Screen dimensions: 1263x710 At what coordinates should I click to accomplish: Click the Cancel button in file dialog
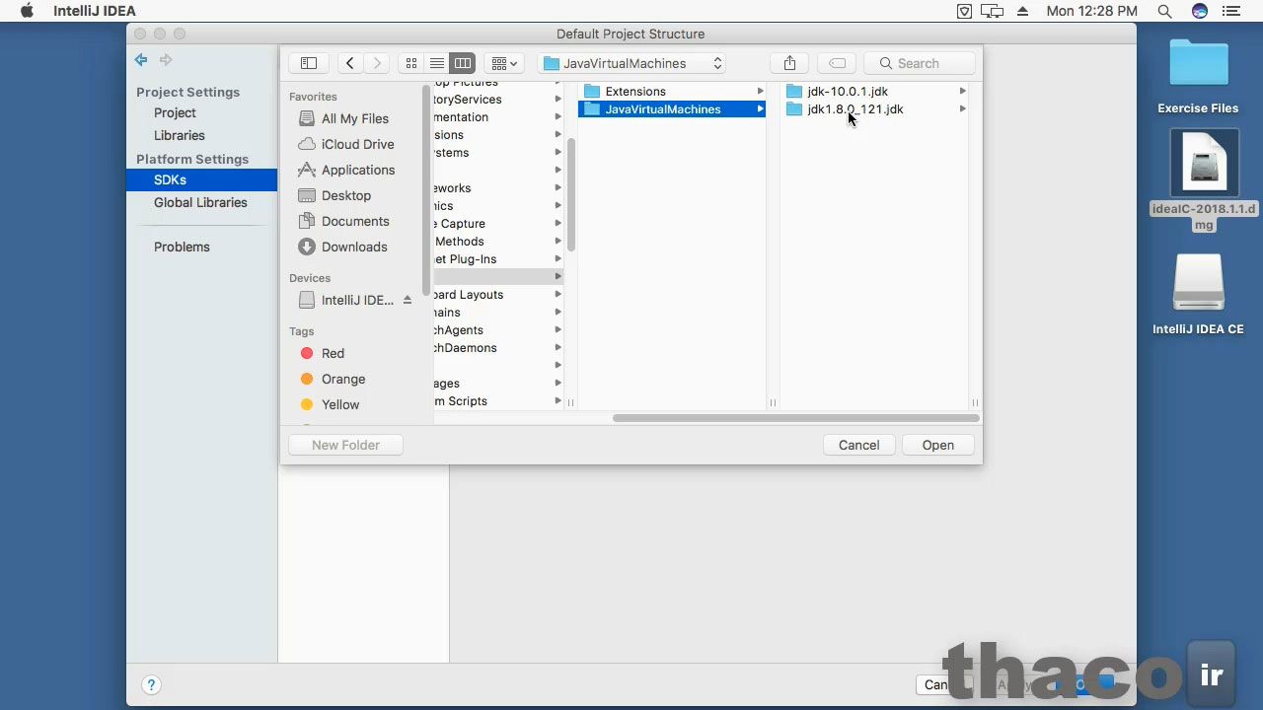pyautogui.click(x=858, y=445)
